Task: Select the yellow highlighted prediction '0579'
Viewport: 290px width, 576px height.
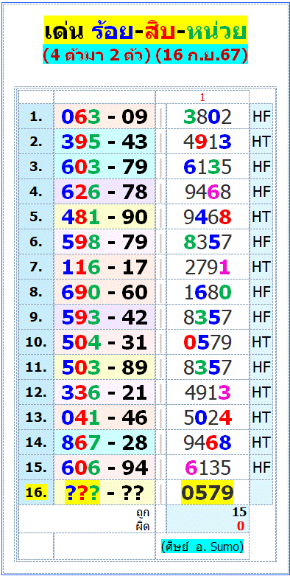Action: tap(208, 492)
